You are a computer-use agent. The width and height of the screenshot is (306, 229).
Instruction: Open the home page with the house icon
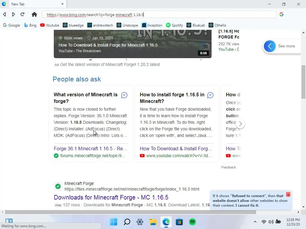[34, 14]
